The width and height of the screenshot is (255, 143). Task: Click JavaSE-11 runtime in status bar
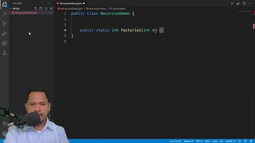(230, 141)
